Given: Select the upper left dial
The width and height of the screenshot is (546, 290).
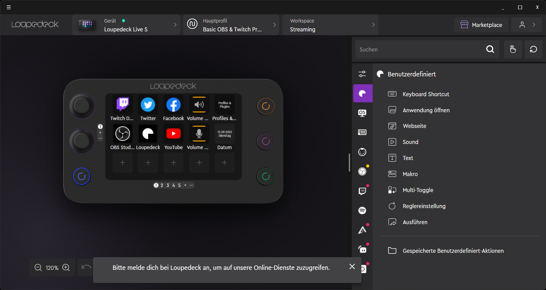Looking at the screenshot, I should 82,106.
